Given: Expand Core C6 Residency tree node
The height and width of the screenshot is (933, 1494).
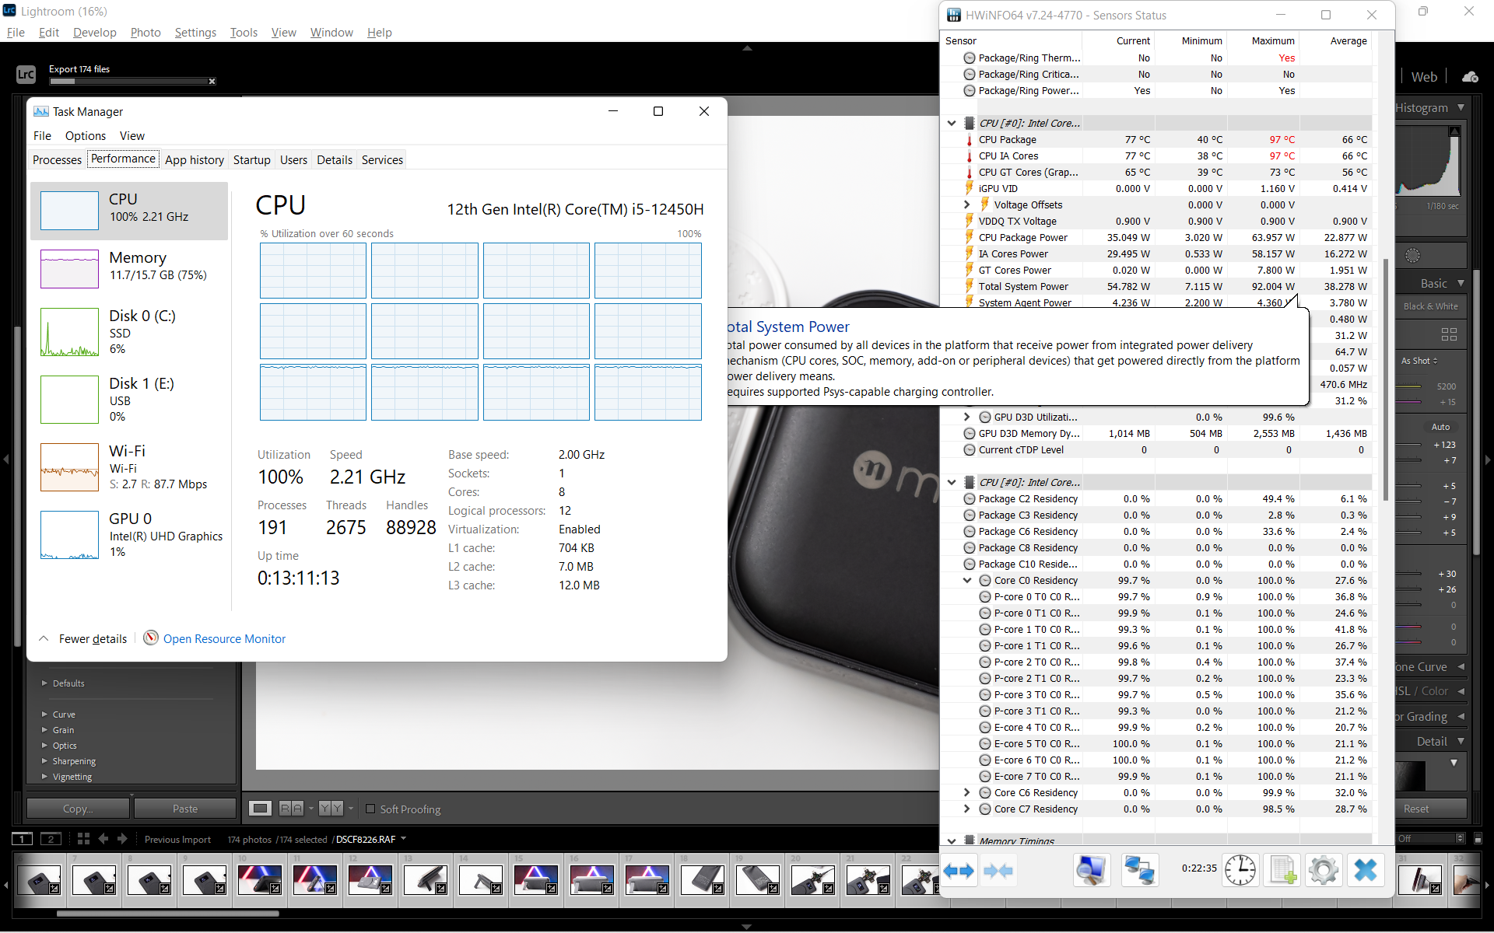Looking at the screenshot, I should click(x=967, y=792).
